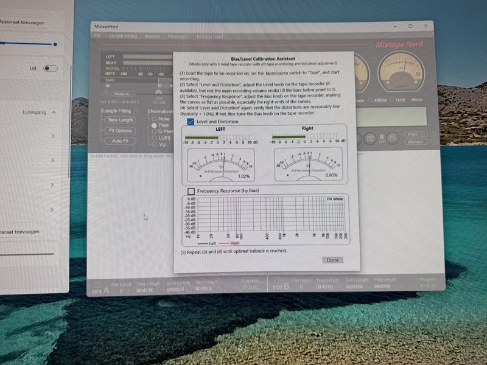Expand the fourth settings row chevron below Lijningang
Screen dimensions: 487x365
point(52,210)
